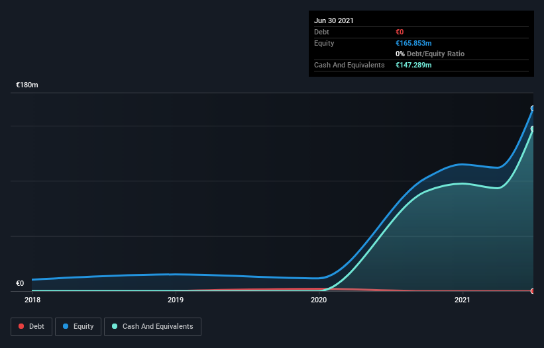Click the 0% Debt/Equity Ratio text
The image size is (544, 348).
430,54
